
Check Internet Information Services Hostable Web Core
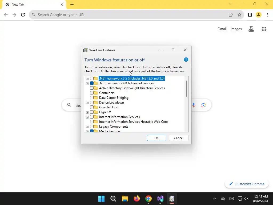click(x=92, y=122)
